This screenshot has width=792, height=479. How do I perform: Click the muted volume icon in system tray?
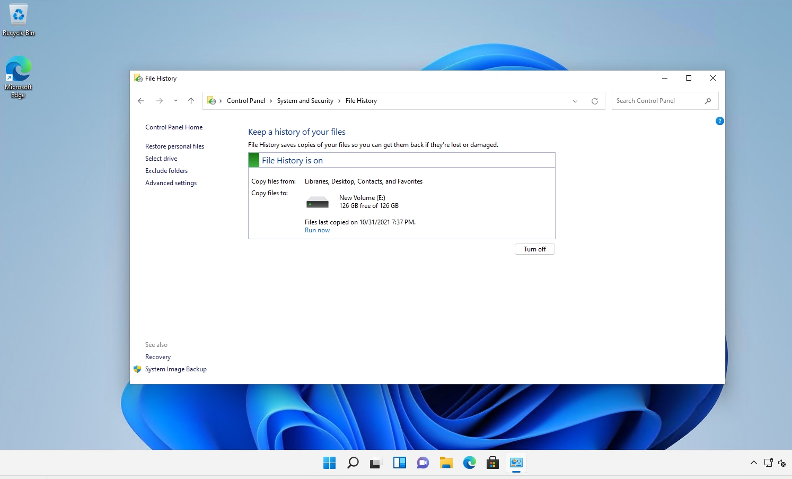point(783,463)
